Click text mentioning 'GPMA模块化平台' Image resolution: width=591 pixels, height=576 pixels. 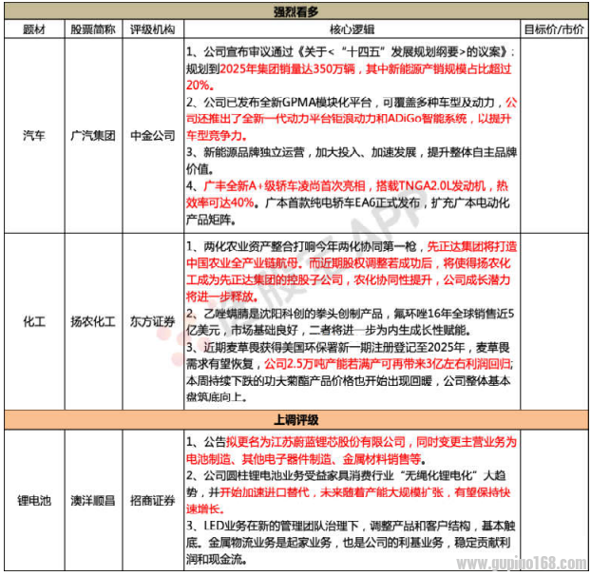pyautogui.click(x=327, y=102)
